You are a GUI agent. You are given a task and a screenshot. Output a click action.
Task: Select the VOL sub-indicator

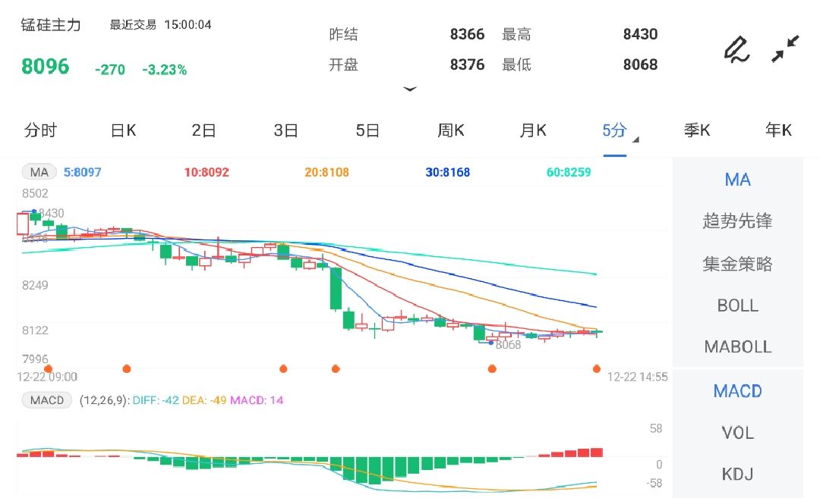(x=737, y=433)
